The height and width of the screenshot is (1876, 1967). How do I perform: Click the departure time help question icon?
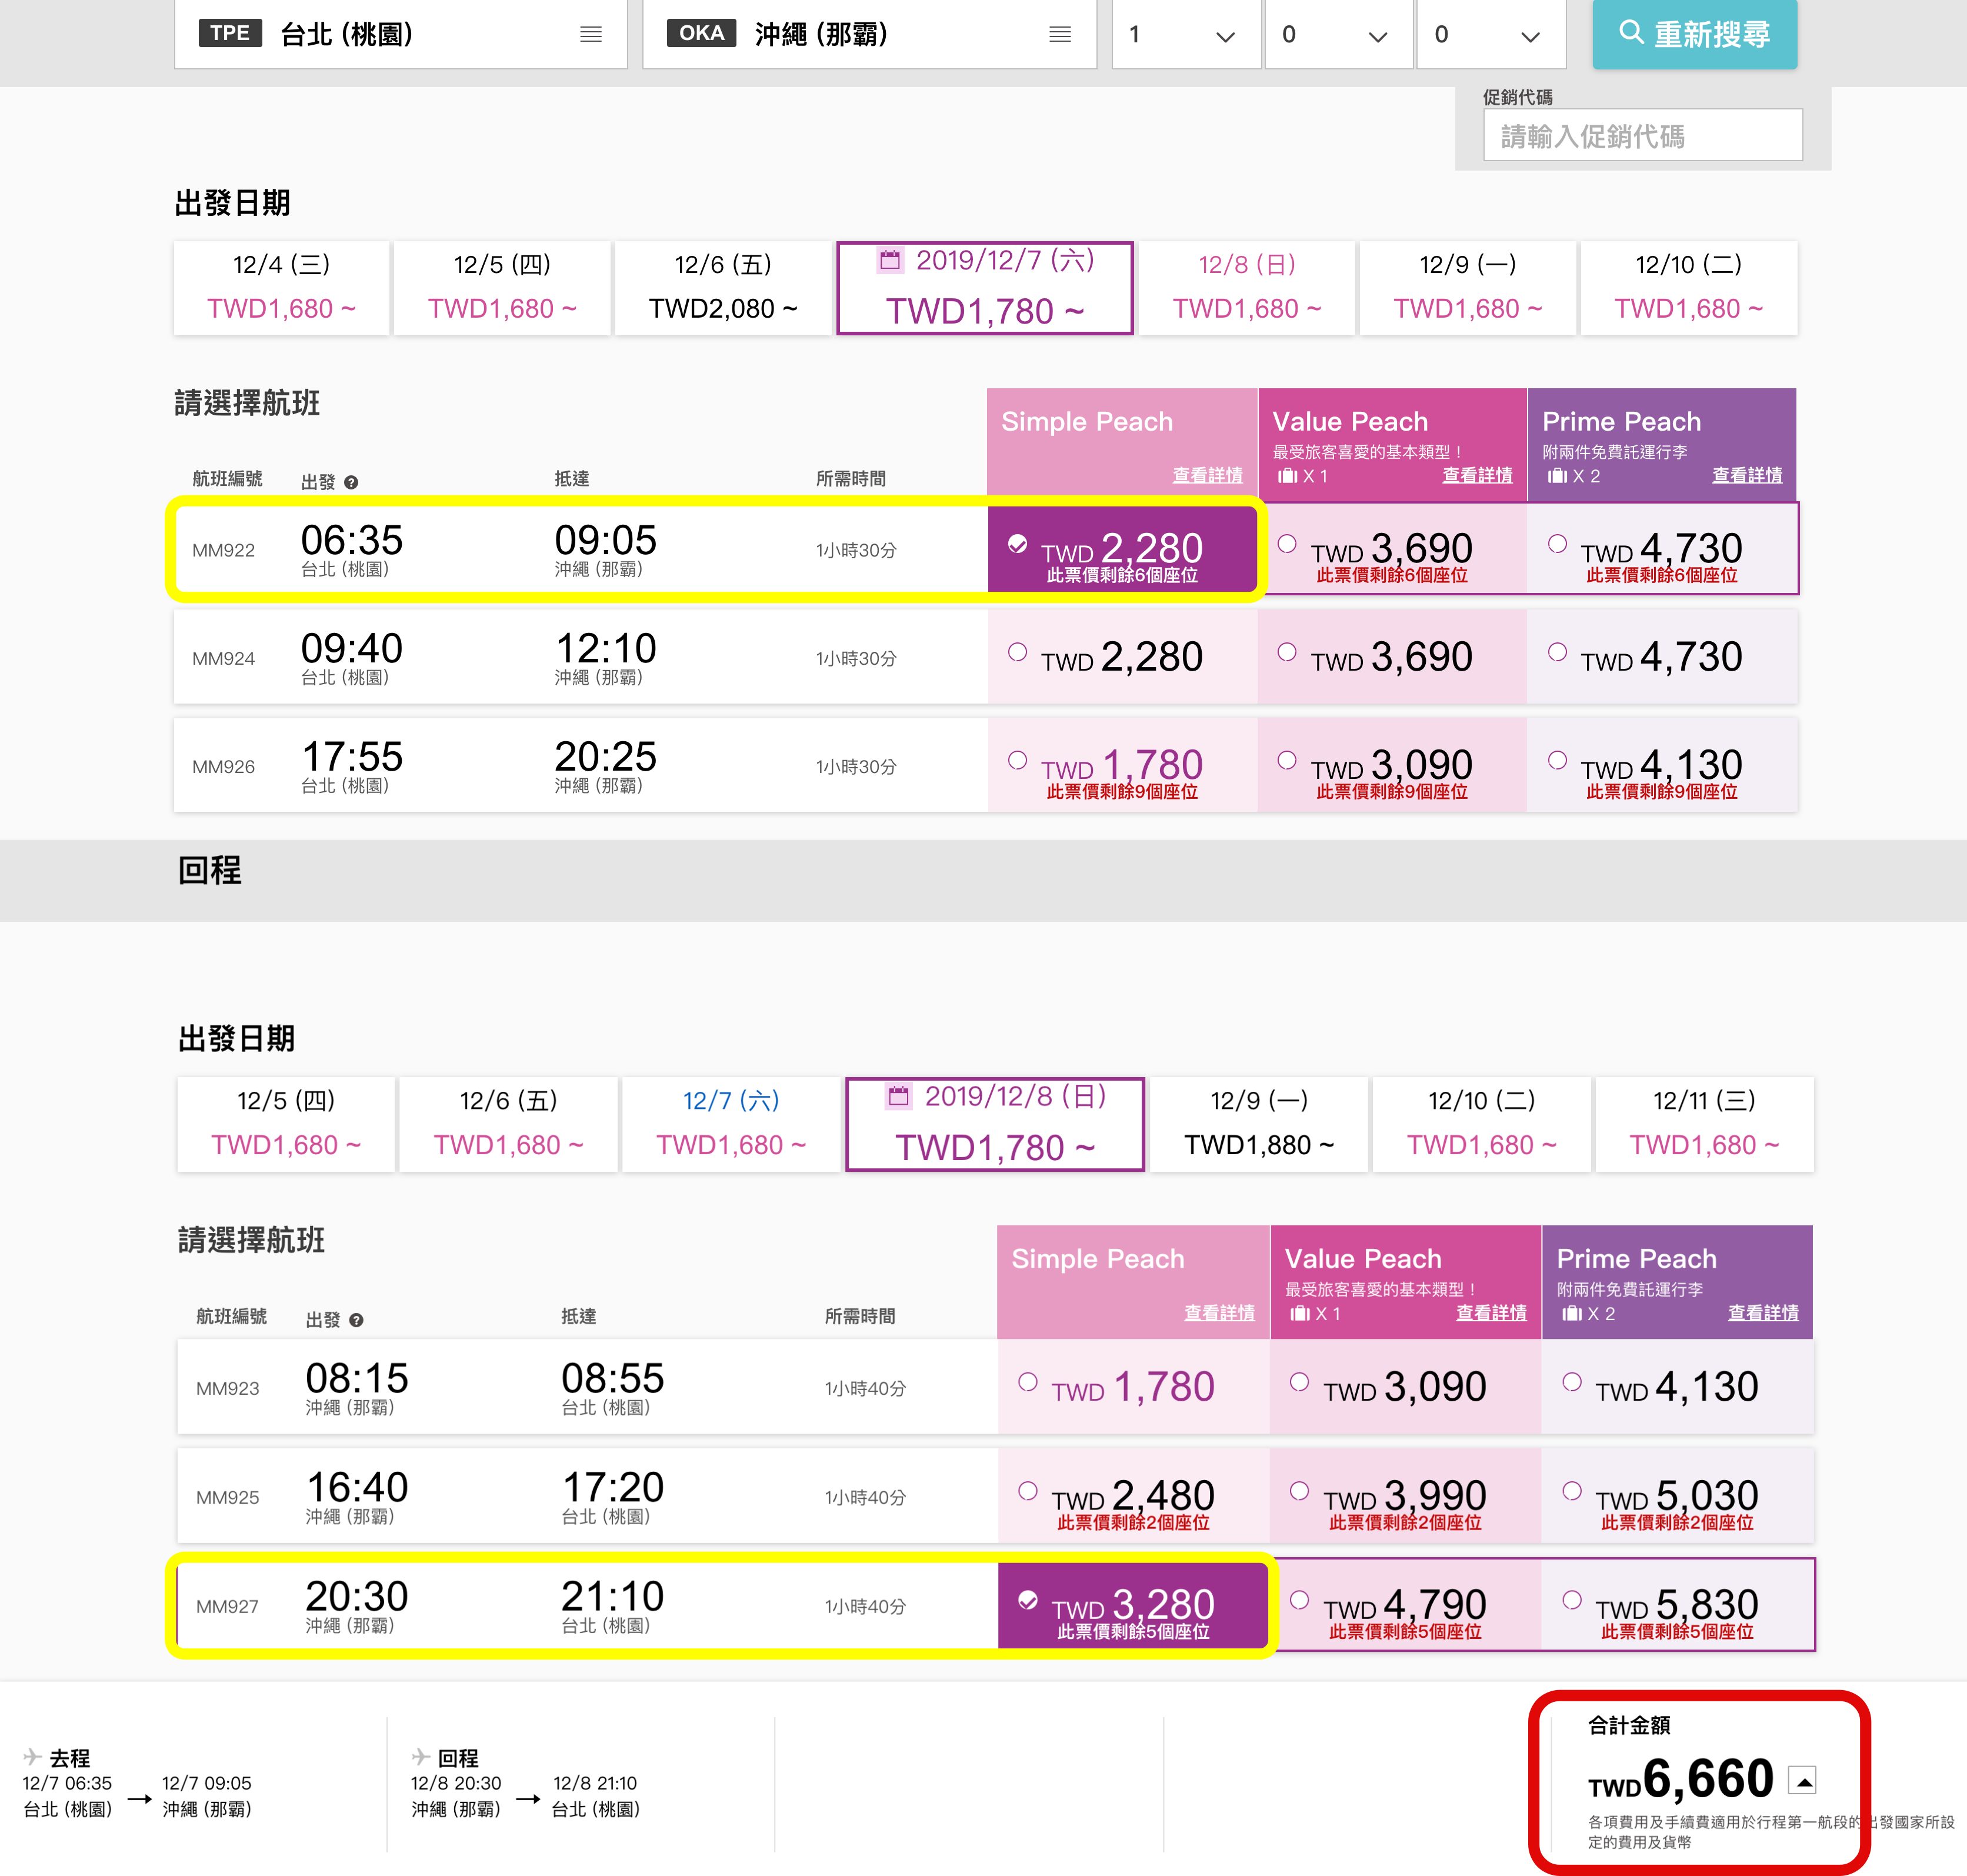click(351, 483)
